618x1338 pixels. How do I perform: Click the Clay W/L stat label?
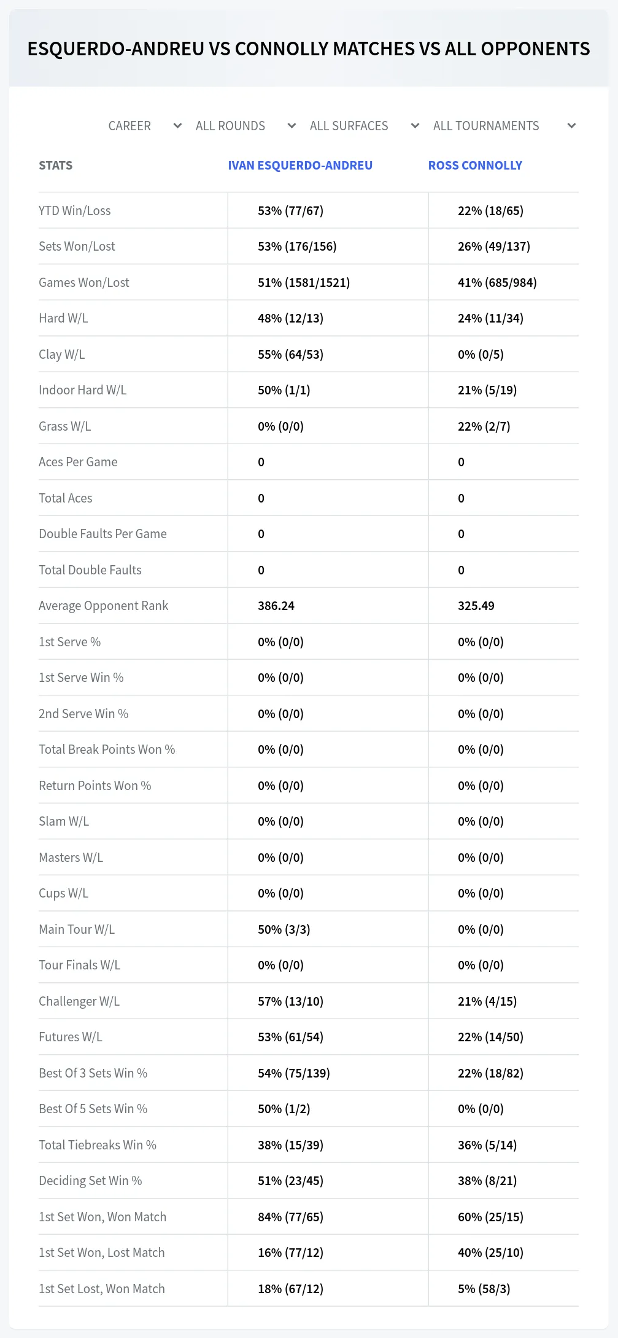(x=62, y=354)
